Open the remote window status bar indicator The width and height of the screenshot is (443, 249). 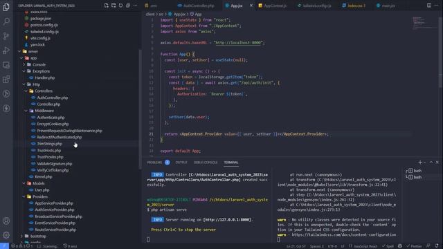(4, 246)
